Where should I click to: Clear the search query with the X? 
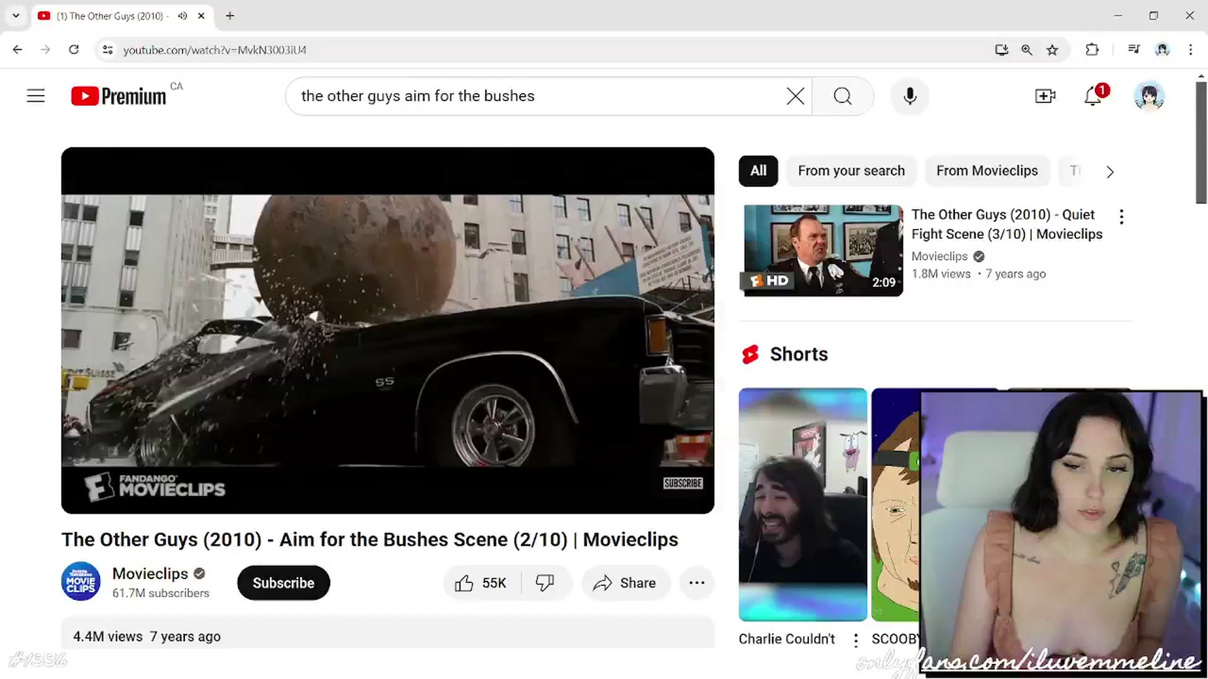[795, 96]
